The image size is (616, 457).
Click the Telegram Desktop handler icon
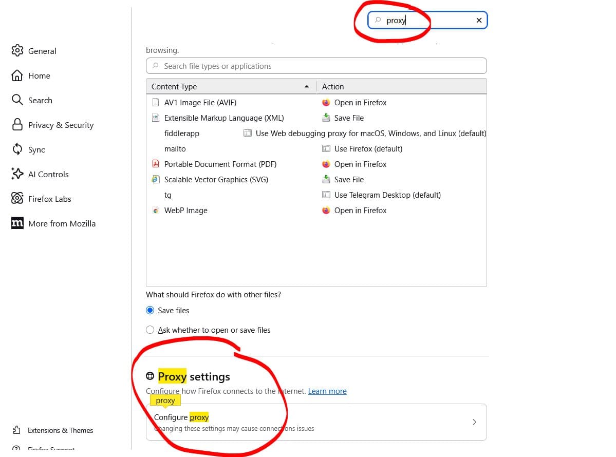[x=326, y=195]
